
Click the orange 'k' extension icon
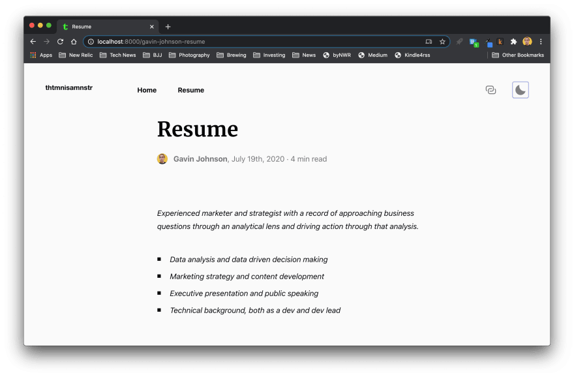[500, 42]
